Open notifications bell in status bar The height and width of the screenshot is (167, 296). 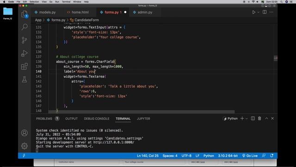coord(271,156)
